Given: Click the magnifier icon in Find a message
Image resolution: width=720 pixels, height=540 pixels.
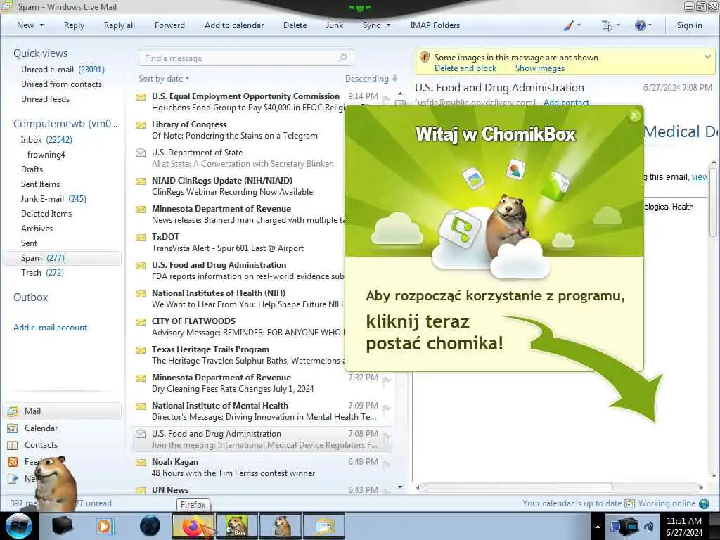Looking at the screenshot, I should point(342,58).
